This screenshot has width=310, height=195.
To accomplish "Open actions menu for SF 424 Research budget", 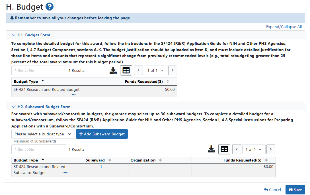I will (74, 95).
